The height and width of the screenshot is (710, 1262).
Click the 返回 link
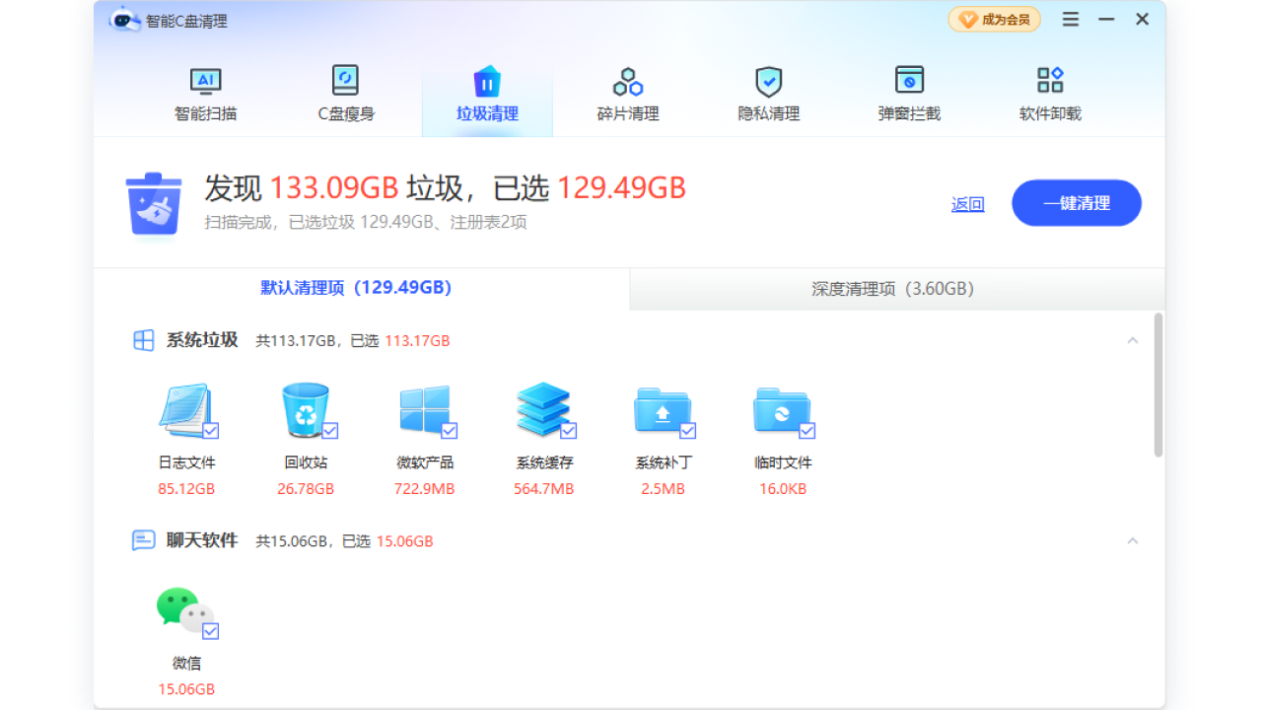pyautogui.click(x=967, y=204)
